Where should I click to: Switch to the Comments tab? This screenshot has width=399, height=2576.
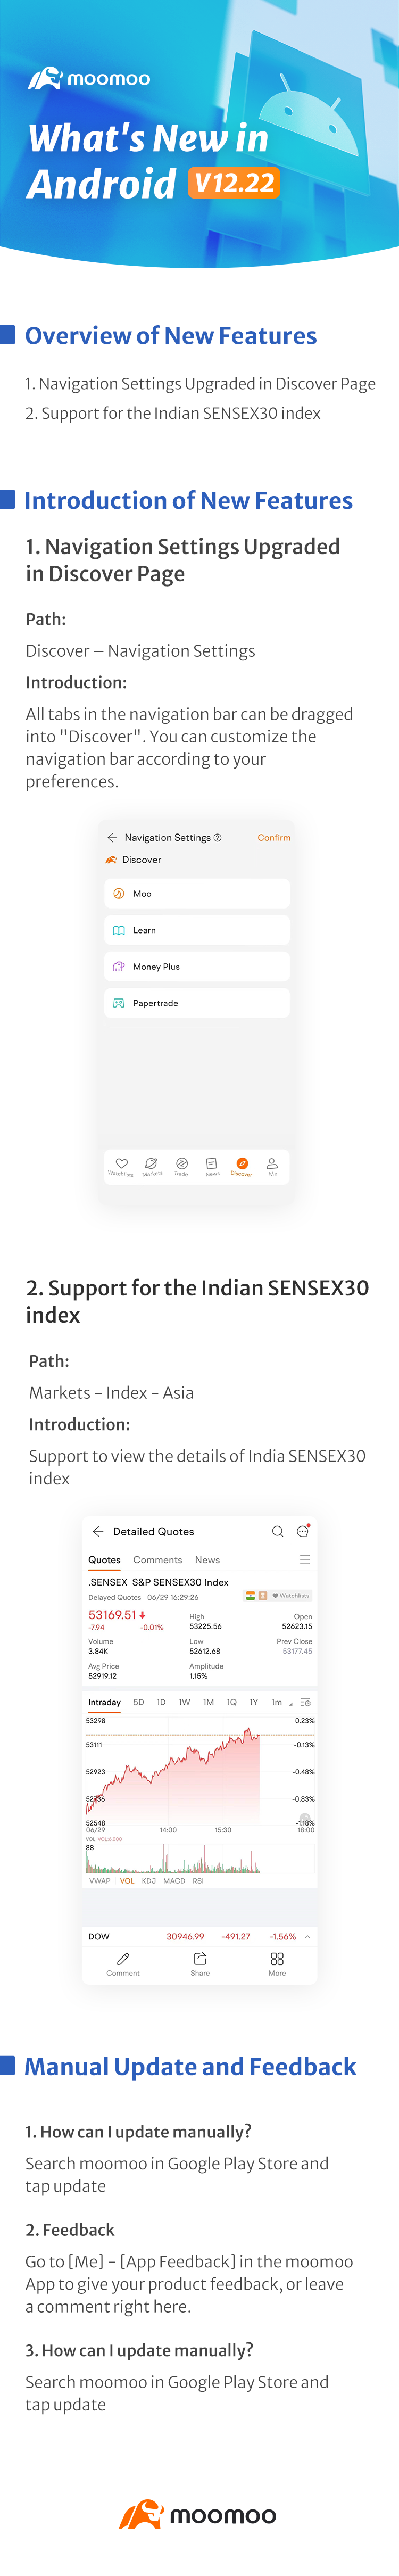(x=158, y=1559)
